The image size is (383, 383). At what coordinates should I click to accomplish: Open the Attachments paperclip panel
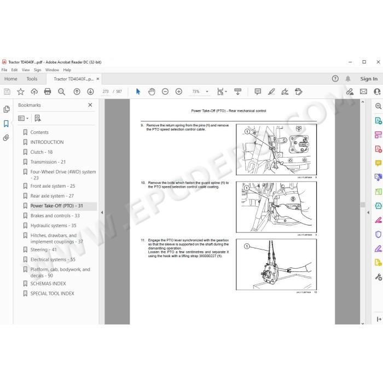point(7,138)
